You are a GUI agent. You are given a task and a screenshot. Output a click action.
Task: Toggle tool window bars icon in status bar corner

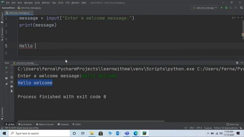point(2,128)
